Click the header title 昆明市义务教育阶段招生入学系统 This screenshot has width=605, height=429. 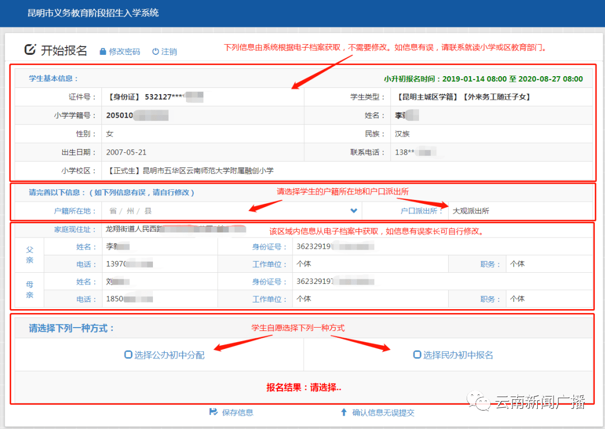(x=93, y=13)
